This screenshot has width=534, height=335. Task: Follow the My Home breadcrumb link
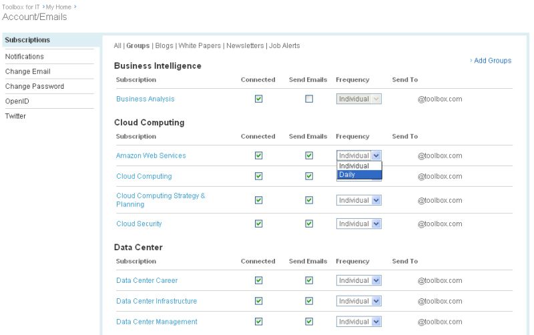pyautogui.click(x=58, y=7)
